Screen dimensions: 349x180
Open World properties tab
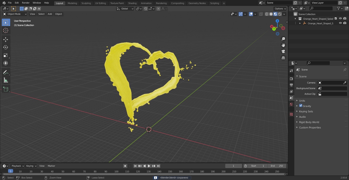pos(291,104)
